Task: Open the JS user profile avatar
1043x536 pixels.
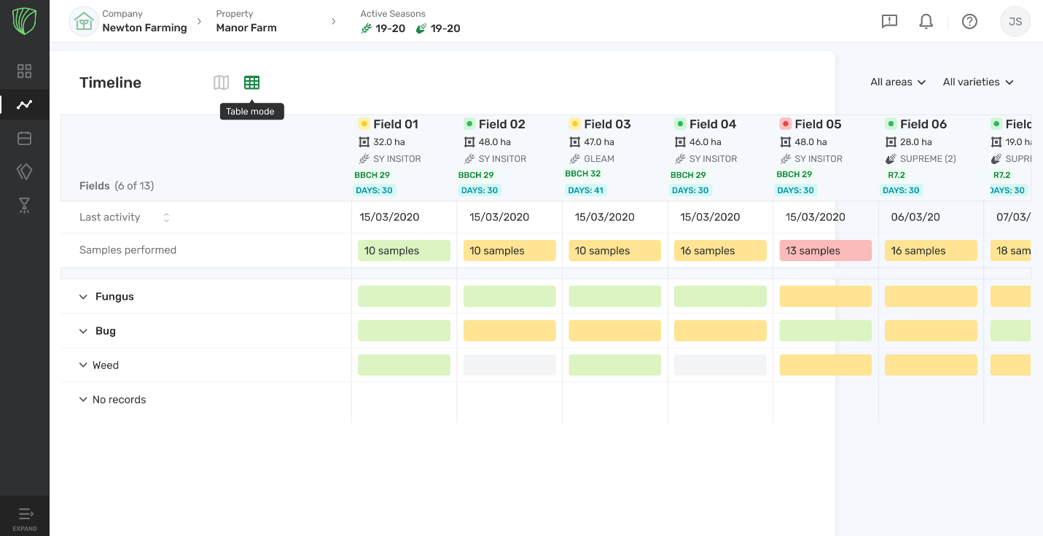Action: coord(1015,21)
